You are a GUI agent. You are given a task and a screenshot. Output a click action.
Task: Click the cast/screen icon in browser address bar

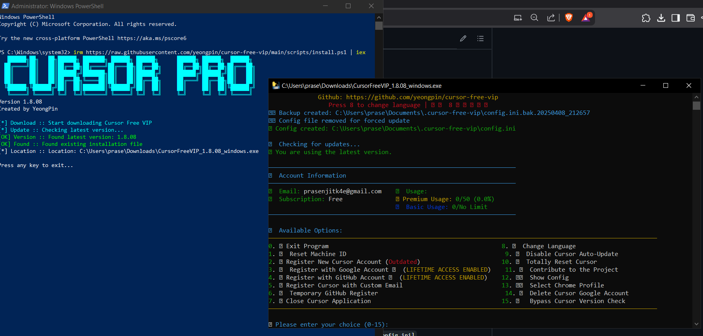click(x=518, y=18)
